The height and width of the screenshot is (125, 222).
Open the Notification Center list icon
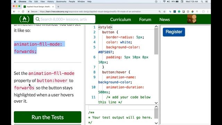pyautogui.click(x=206, y=1)
